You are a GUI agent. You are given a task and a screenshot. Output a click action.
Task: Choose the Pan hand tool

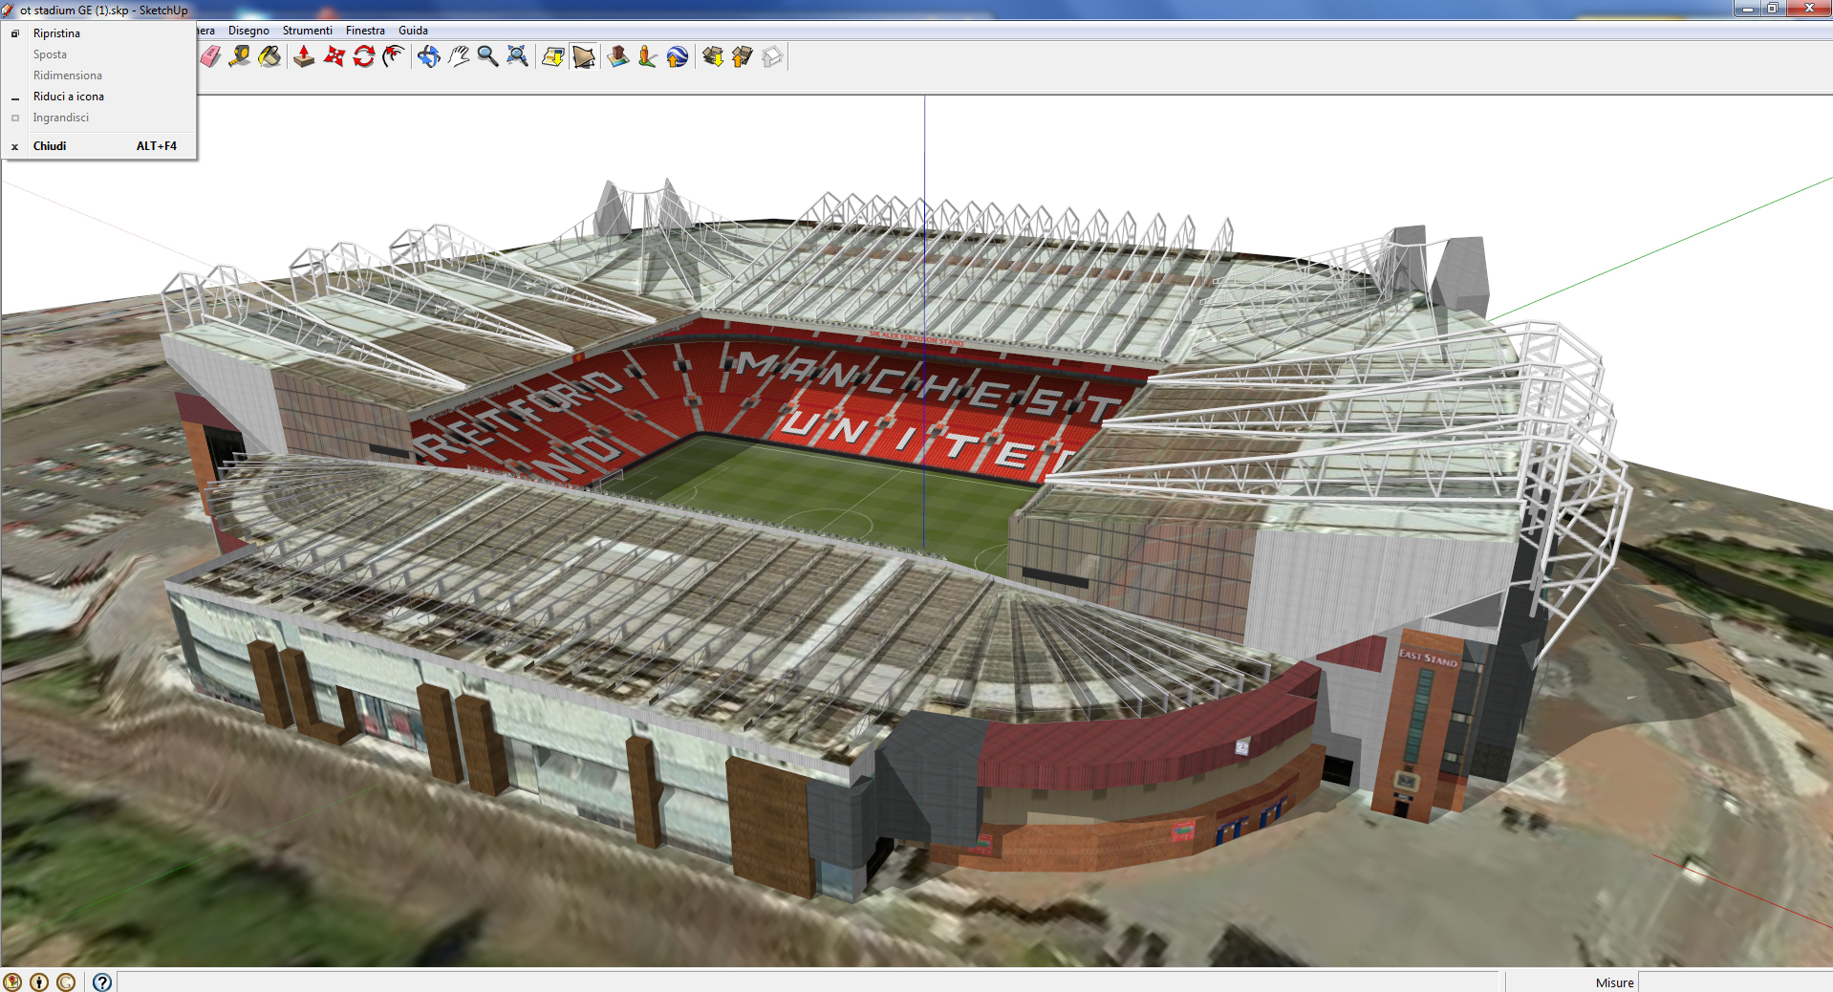tap(459, 57)
